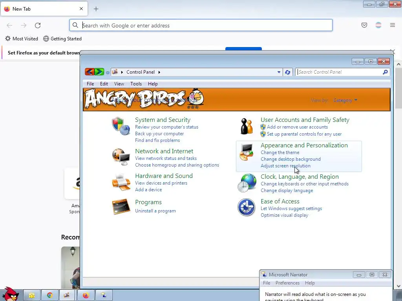402x301 pixels.
Task: Click Back up your computer link
Action: 159,134
